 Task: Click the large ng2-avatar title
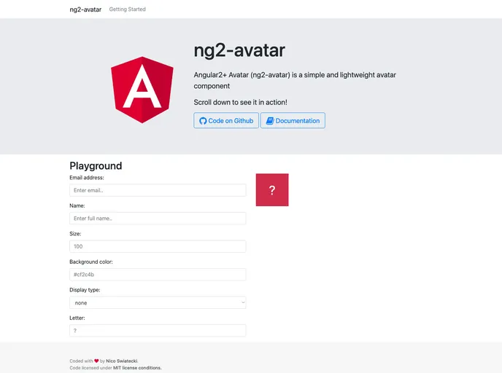click(x=239, y=50)
